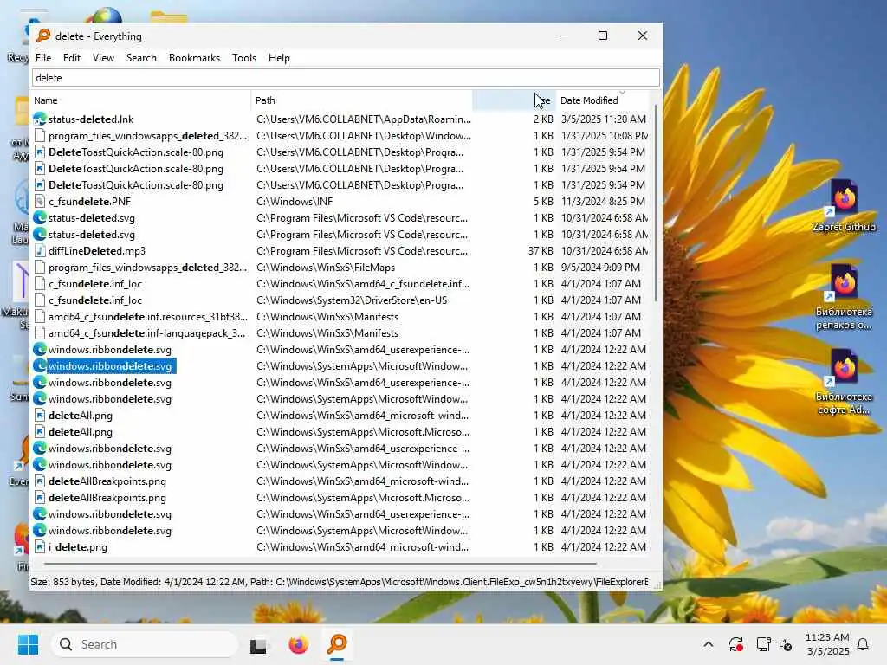
Task: Open the Help menu
Action: click(279, 58)
